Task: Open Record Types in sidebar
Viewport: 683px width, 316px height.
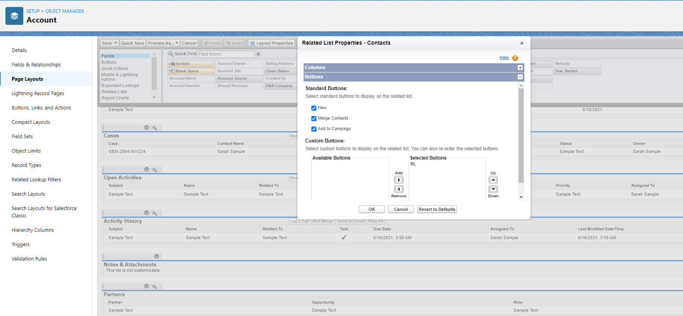Action: pyautogui.click(x=26, y=165)
